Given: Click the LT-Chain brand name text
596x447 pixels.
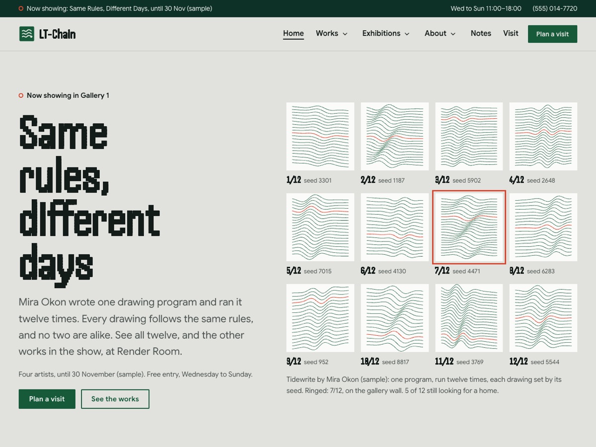Looking at the screenshot, I should [x=58, y=34].
